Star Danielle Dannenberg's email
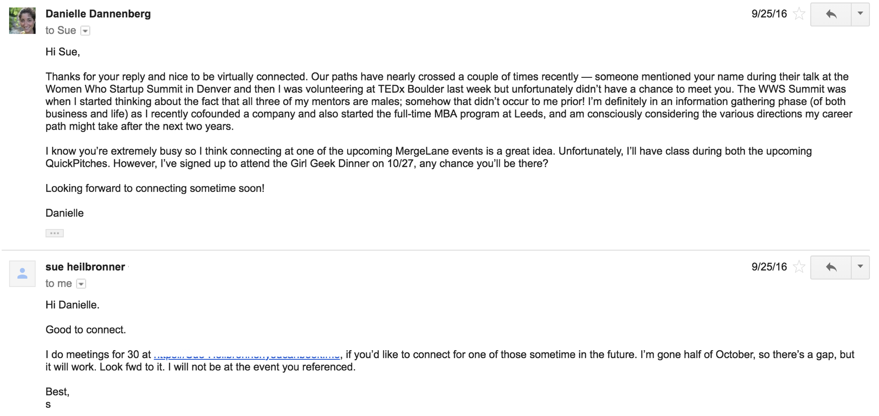 (x=799, y=14)
